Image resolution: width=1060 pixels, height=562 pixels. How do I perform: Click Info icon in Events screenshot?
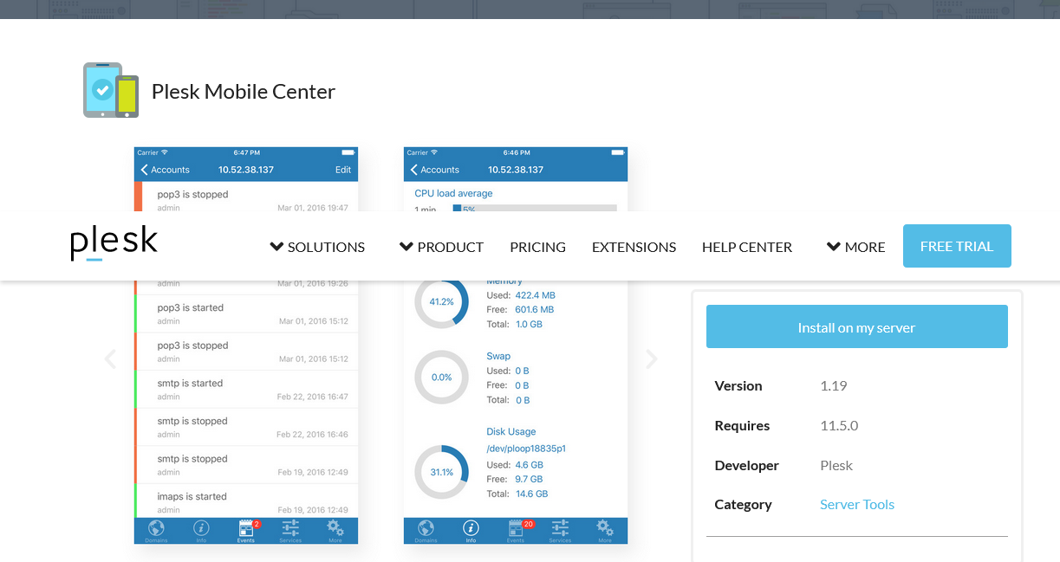click(x=201, y=530)
